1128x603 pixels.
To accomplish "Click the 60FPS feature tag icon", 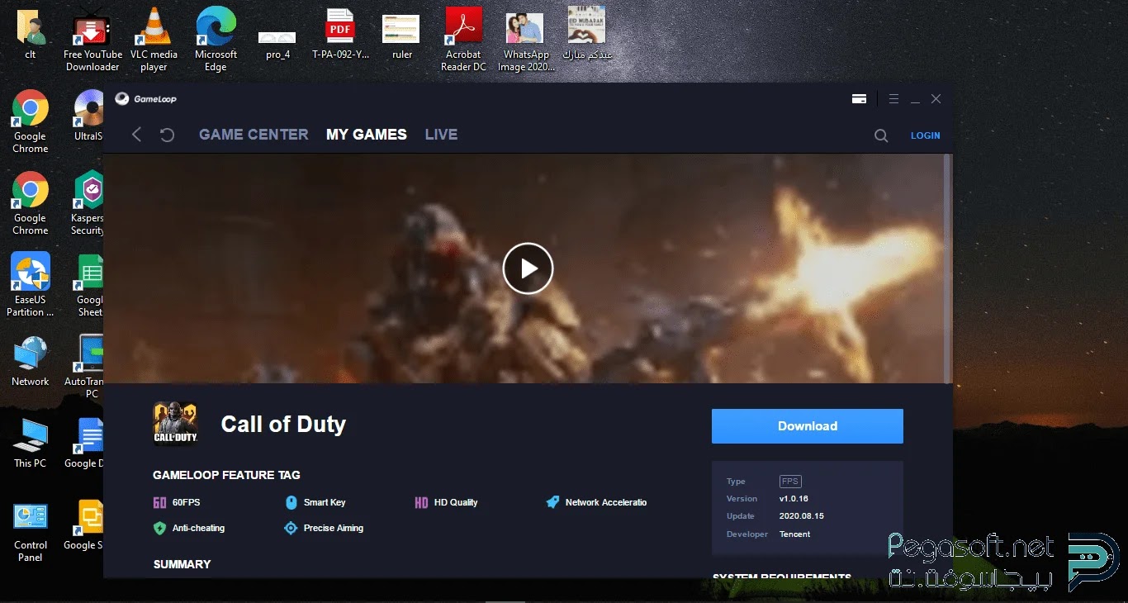I will point(160,502).
